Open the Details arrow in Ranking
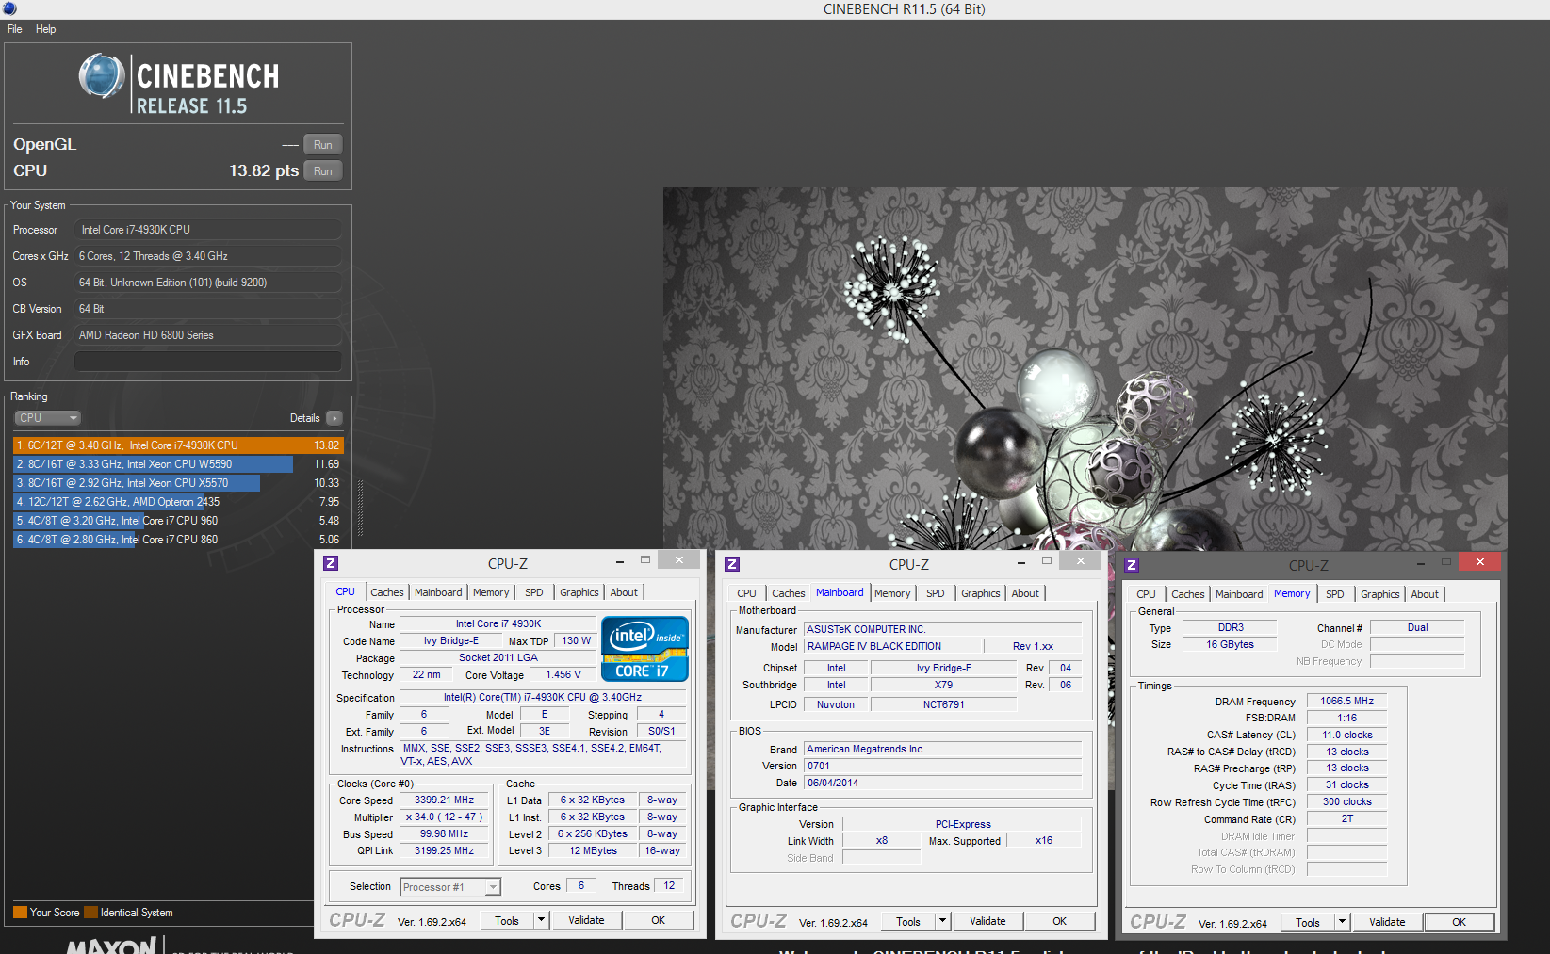This screenshot has height=954, width=1550. coord(334,418)
